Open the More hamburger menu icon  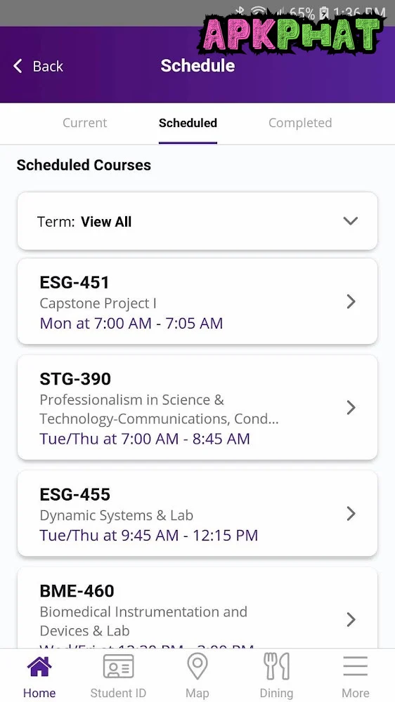point(355,666)
